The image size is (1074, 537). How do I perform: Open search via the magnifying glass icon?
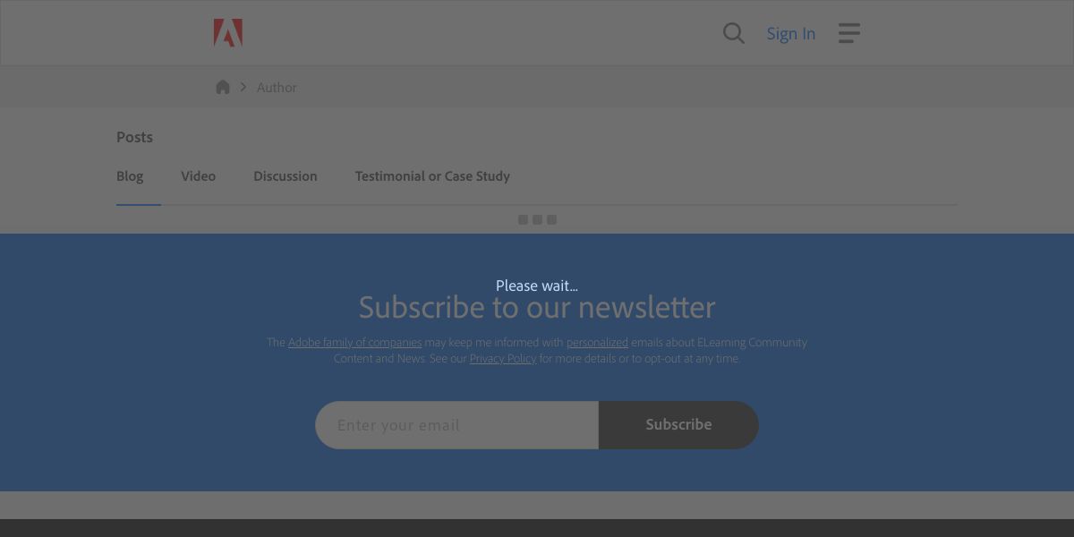tap(734, 33)
